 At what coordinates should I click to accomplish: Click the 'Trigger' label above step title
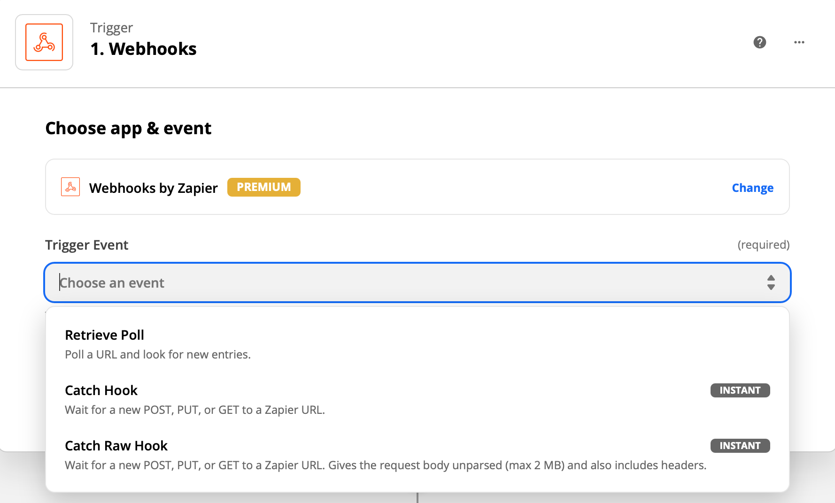click(x=111, y=28)
